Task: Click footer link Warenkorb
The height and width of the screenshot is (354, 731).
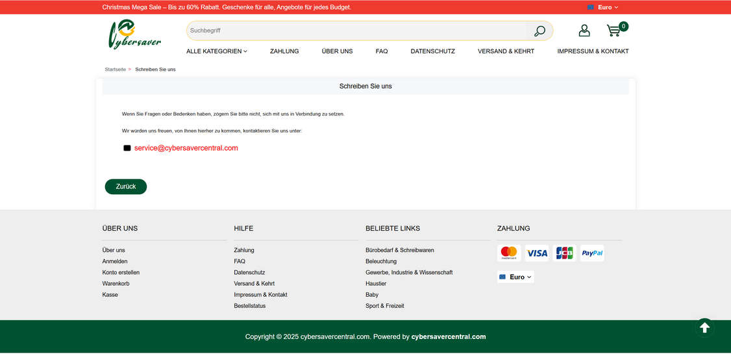Action: point(116,284)
